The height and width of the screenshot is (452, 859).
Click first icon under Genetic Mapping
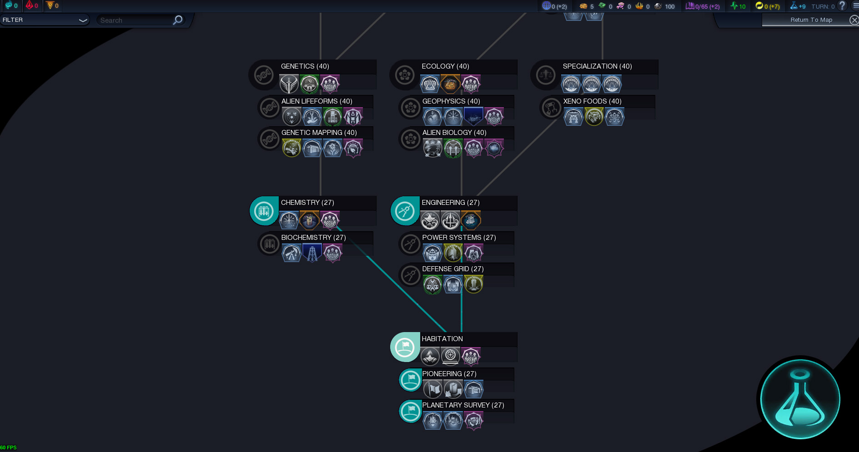click(291, 148)
